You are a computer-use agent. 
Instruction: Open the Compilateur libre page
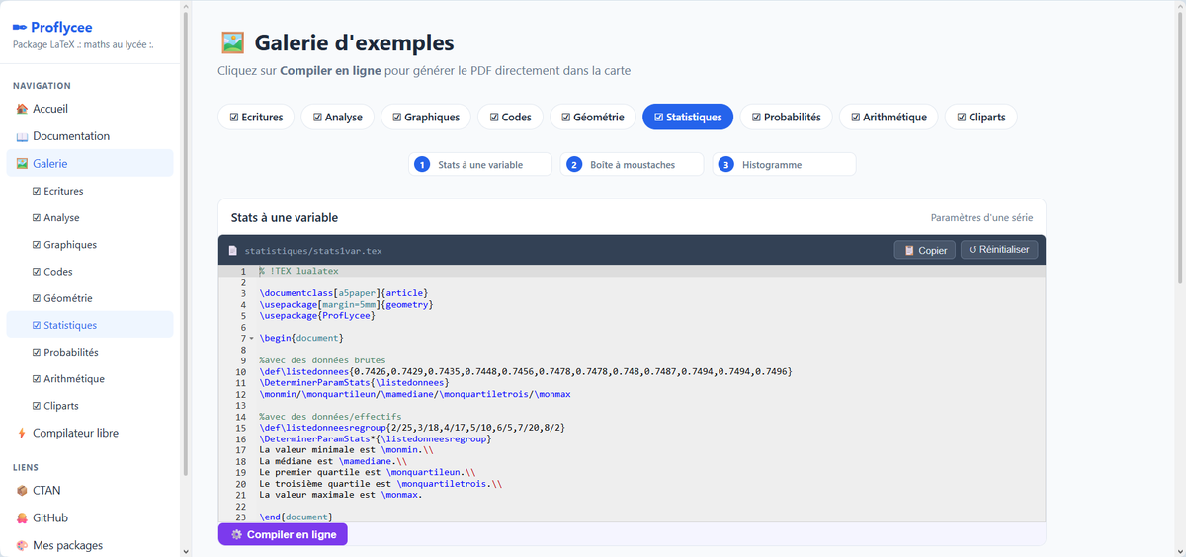90,433
